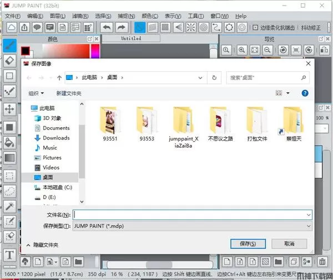The image size is (333, 280).
Task: Click the Undo arrow in the toolbar
Action: click(107, 27)
